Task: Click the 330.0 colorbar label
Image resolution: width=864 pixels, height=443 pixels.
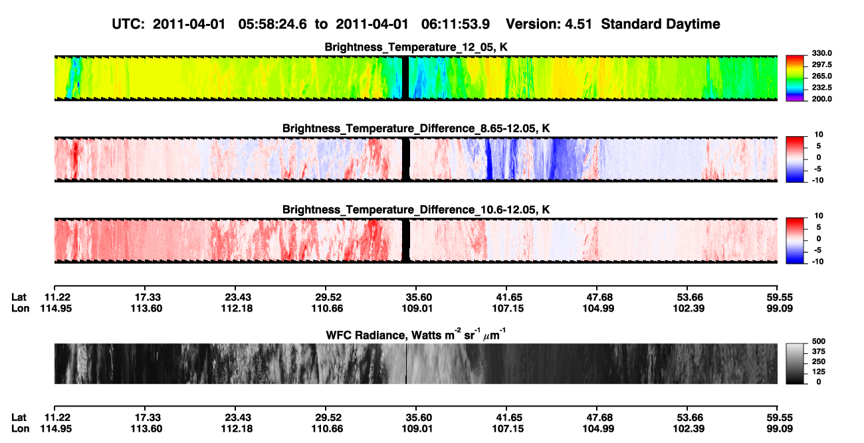Action: pyautogui.click(x=822, y=54)
